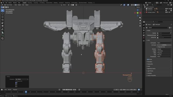The image size is (173, 97).
Task: Open the Rotation units dropdown
Action: [x=164, y=49]
